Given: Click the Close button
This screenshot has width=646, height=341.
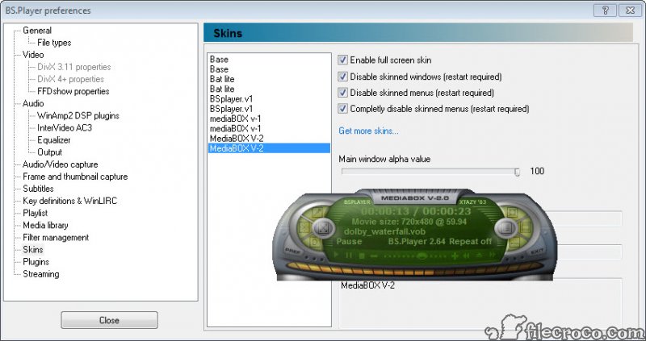Looking at the screenshot, I should (x=109, y=320).
